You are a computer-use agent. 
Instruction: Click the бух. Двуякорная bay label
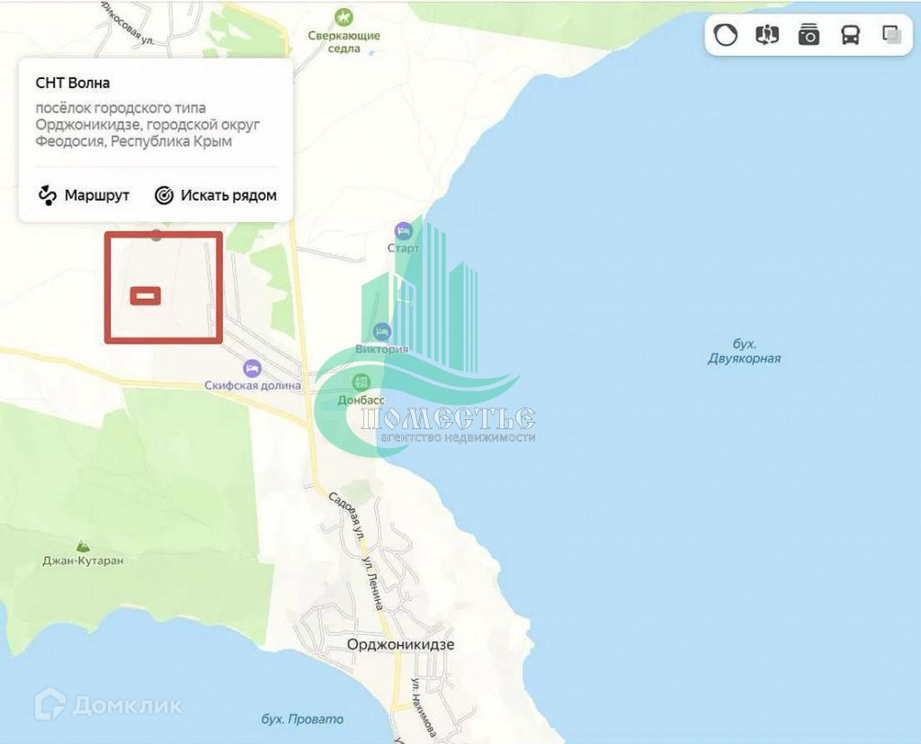coord(744,352)
